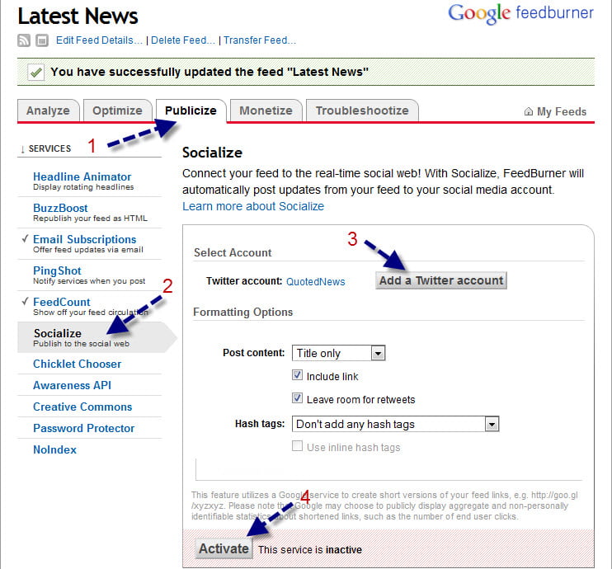Open the Transfer Feed link

[x=260, y=40]
